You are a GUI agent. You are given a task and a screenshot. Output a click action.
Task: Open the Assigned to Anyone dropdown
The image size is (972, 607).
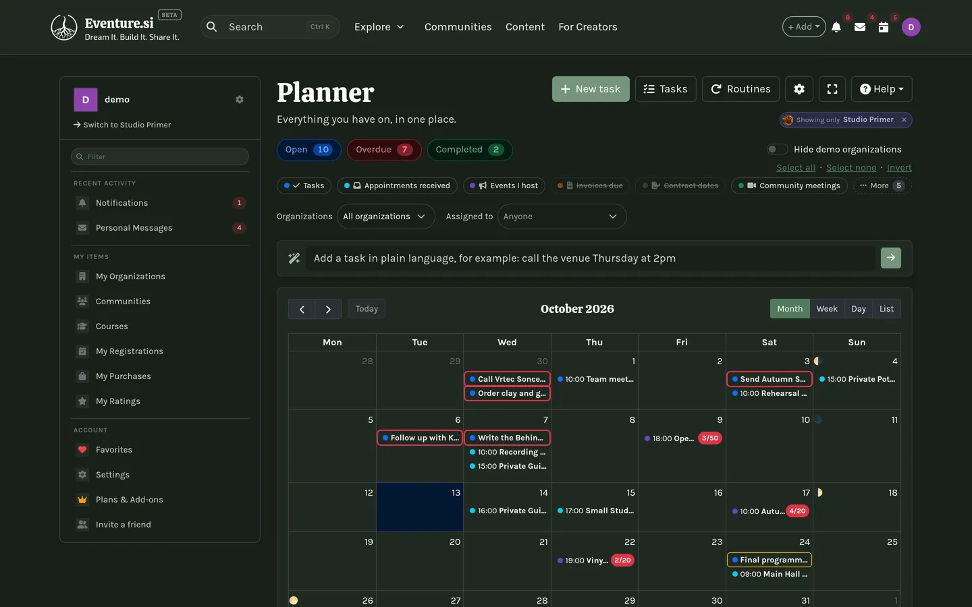coord(562,216)
